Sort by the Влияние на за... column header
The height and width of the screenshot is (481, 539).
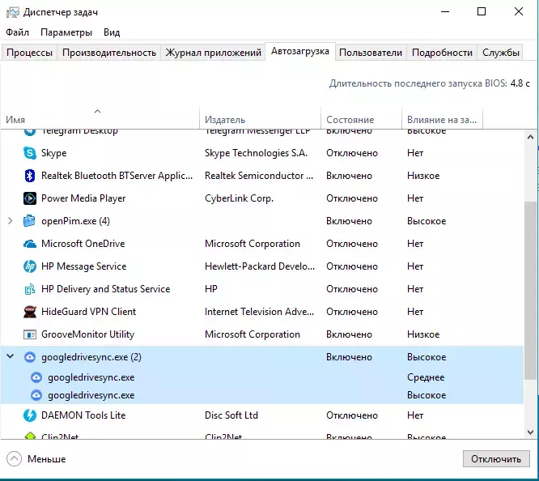(442, 119)
